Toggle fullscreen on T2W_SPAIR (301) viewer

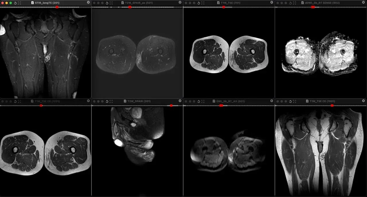point(111,101)
